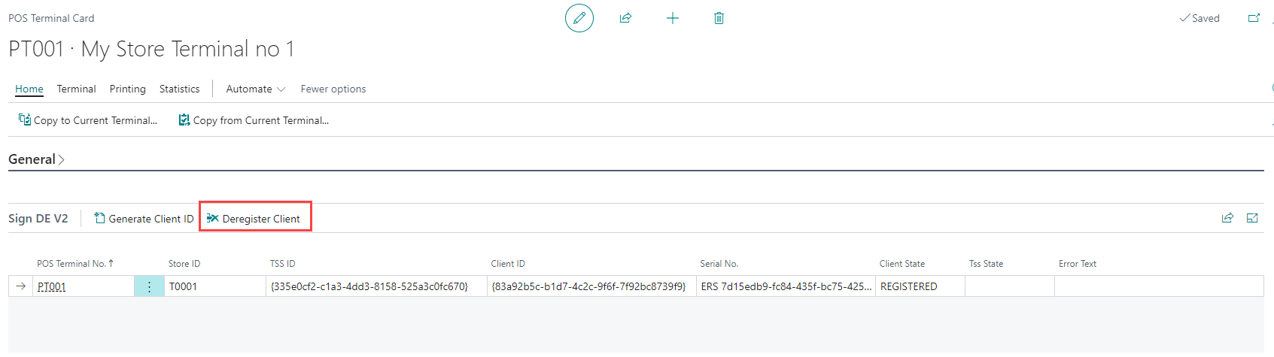Expand the Automate dropdown menu
This screenshot has height=357, width=1274.
(x=256, y=89)
